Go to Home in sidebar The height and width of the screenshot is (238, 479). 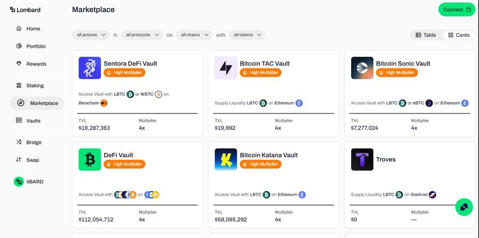tap(33, 28)
